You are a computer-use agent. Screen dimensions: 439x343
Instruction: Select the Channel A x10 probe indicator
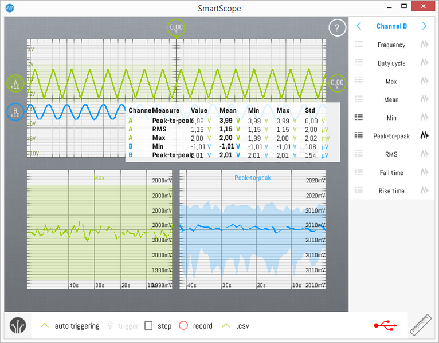15,84
